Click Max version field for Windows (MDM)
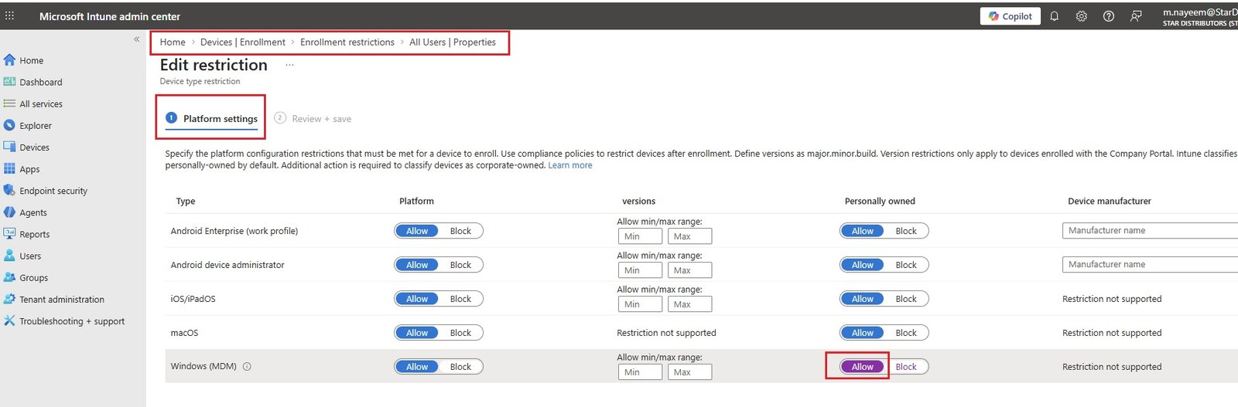1238x407 pixels. pos(689,372)
